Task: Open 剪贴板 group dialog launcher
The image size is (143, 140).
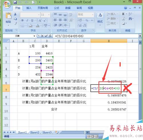Action: click(17, 30)
